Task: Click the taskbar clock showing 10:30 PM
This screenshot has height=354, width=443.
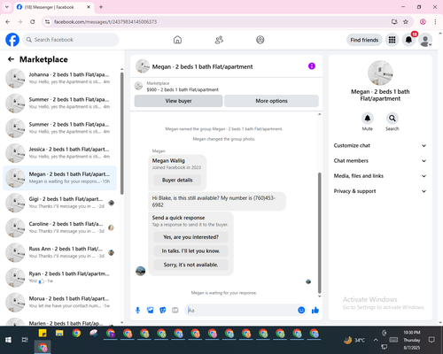Action: point(412,340)
